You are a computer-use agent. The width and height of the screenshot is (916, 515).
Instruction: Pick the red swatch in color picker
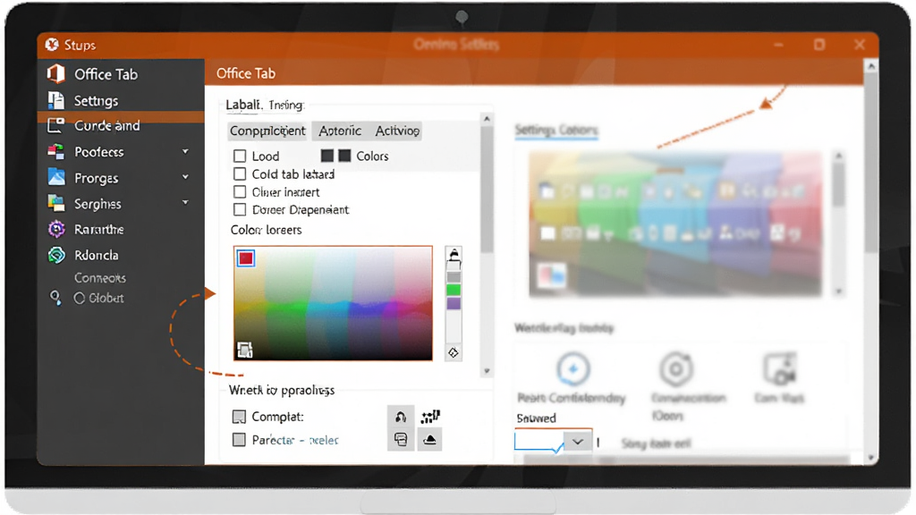(245, 258)
